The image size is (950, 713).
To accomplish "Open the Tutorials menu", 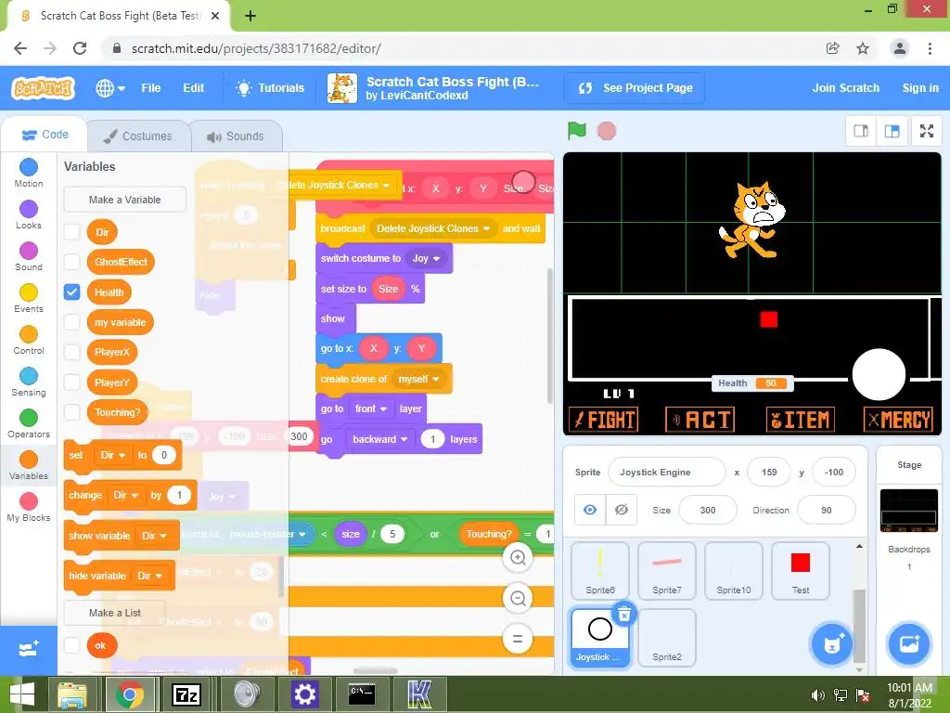I will tap(270, 88).
